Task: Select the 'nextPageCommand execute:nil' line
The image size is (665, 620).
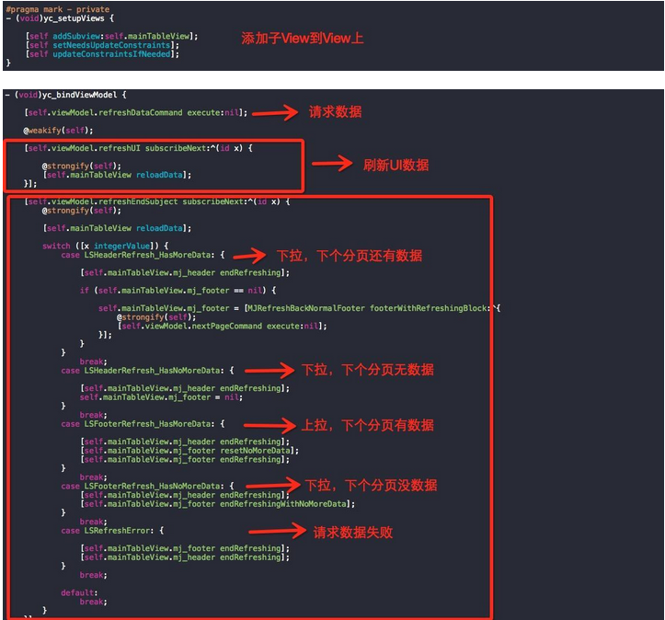Action: click(223, 327)
